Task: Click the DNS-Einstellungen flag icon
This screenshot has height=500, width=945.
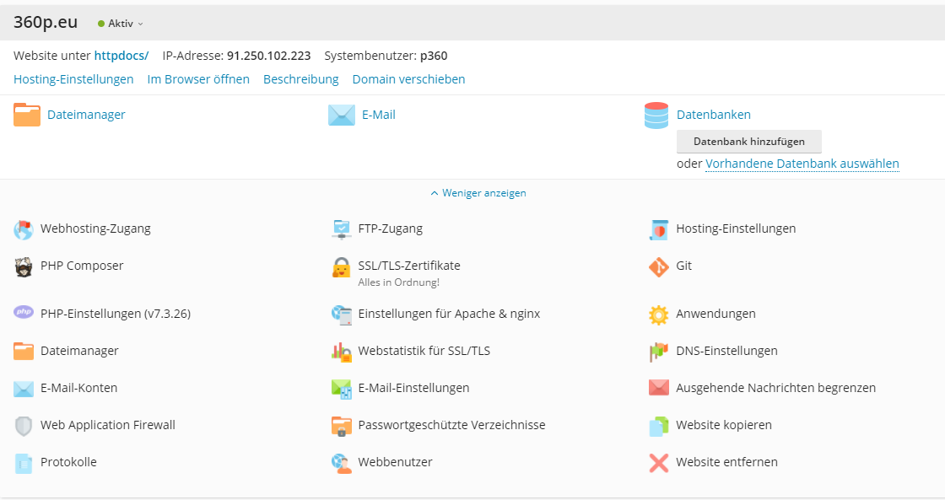Action: point(658,352)
